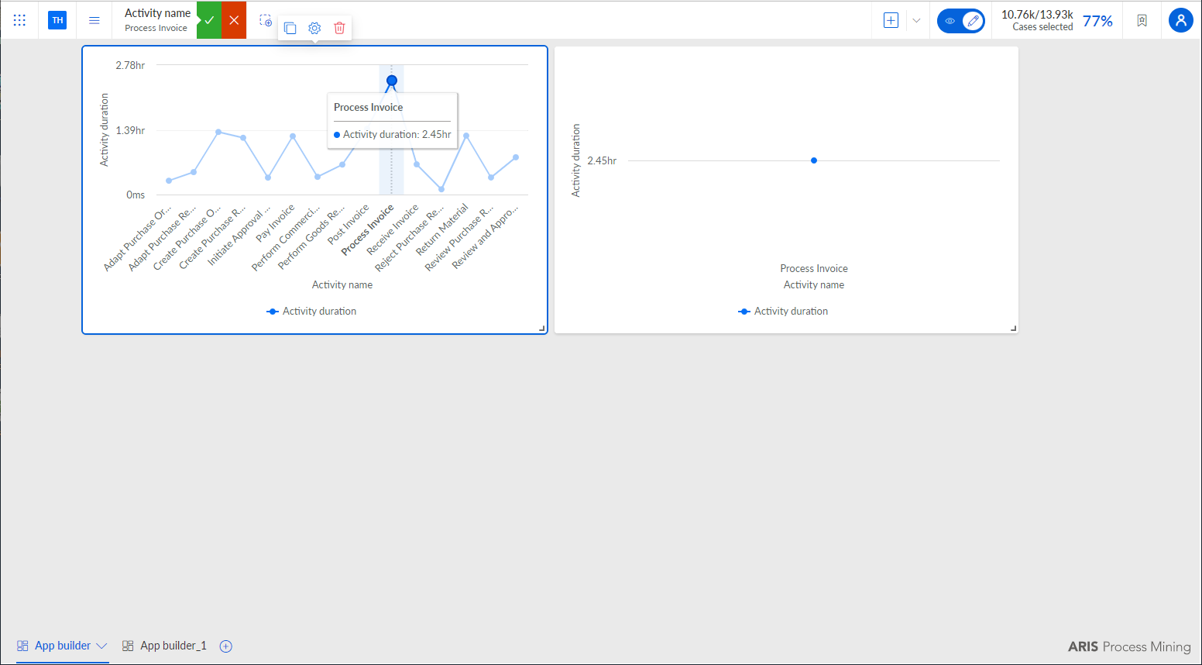This screenshot has width=1202, height=665.
Task: Open the user profile menu
Action: point(1181,21)
